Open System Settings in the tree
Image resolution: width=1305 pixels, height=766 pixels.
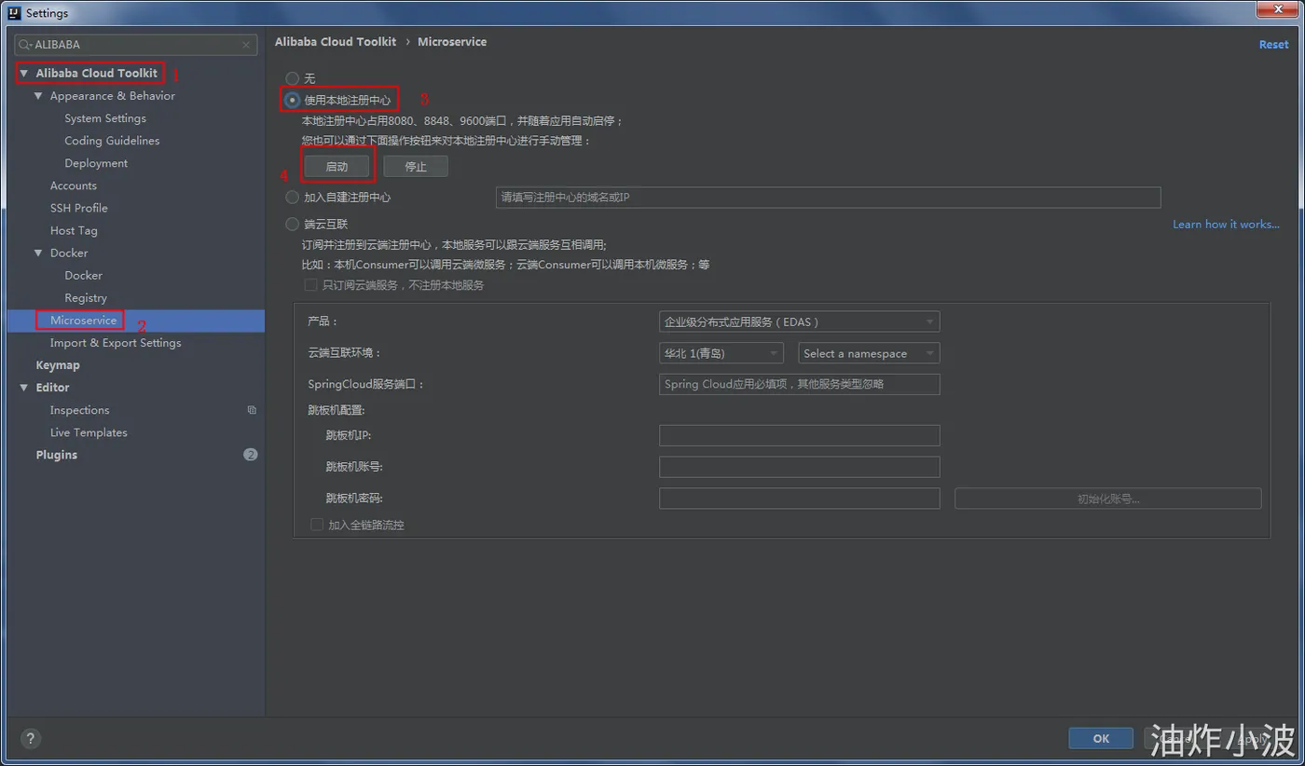105,118
